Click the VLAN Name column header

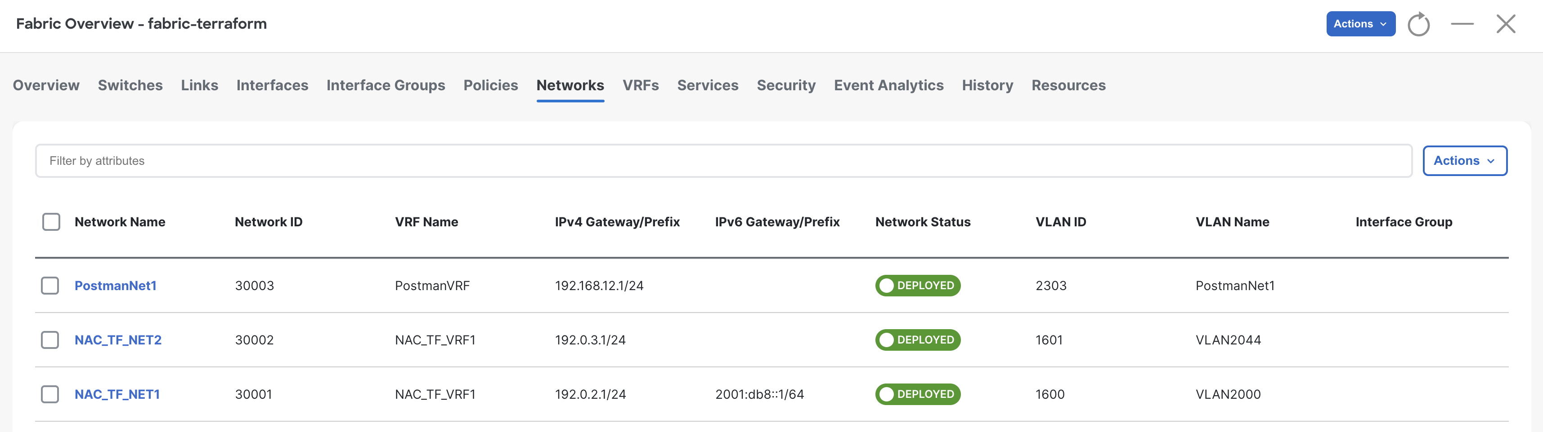pos(1232,222)
